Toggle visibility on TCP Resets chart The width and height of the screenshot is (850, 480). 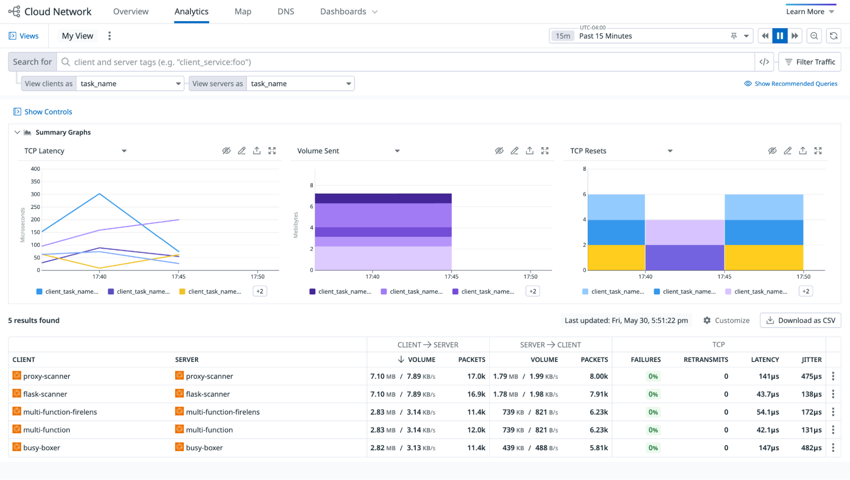(x=772, y=150)
